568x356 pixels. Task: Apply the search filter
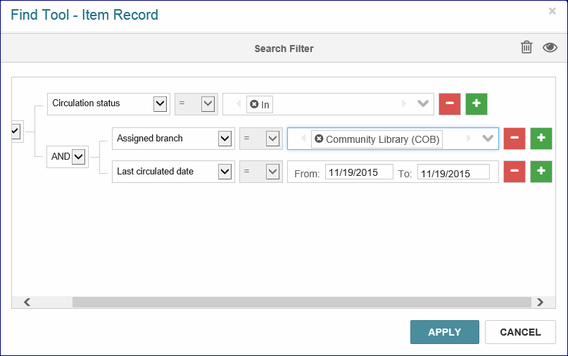(x=444, y=332)
